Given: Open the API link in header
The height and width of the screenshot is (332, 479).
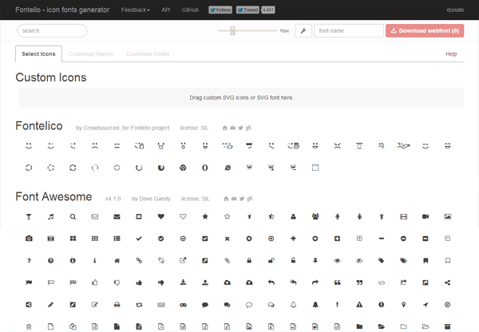Looking at the screenshot, I should (x=165, y=10).
